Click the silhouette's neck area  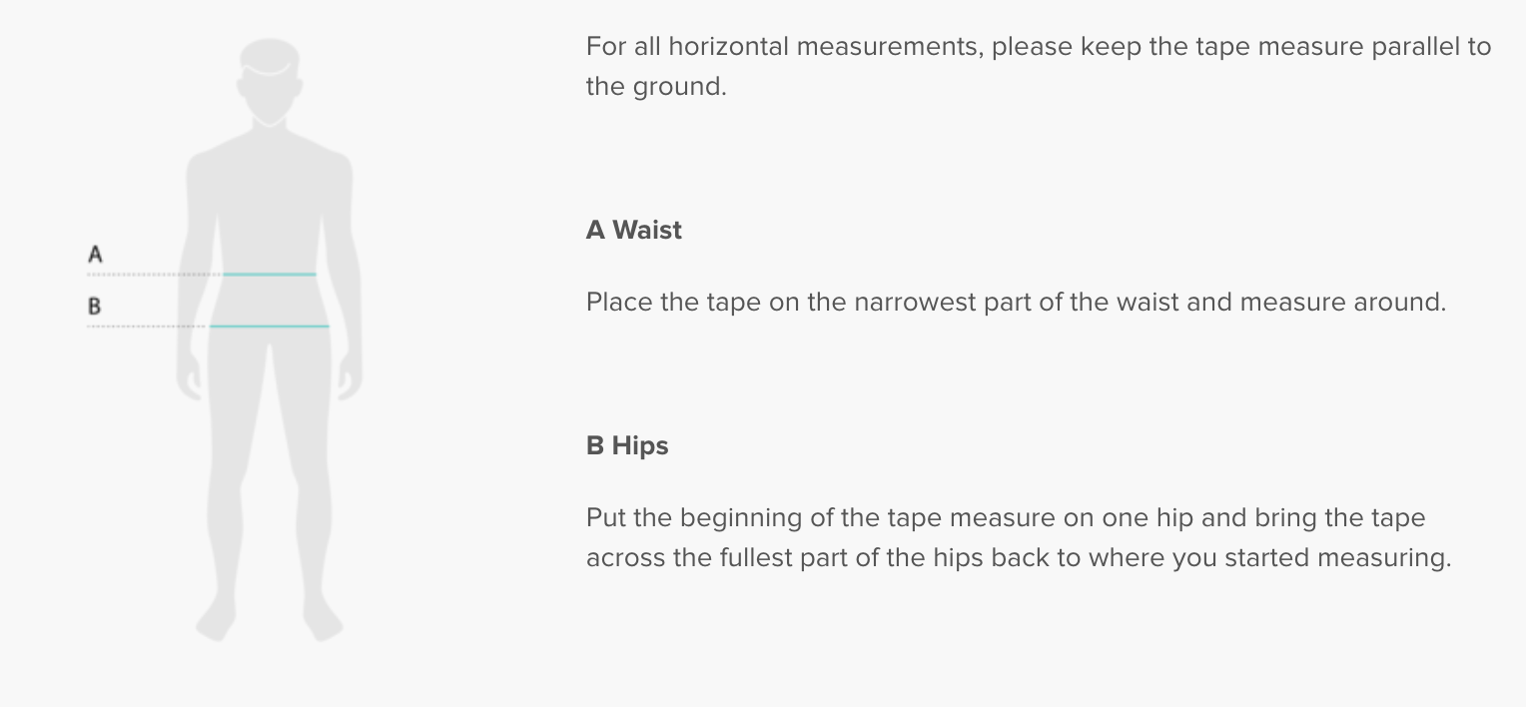(269, 130)
